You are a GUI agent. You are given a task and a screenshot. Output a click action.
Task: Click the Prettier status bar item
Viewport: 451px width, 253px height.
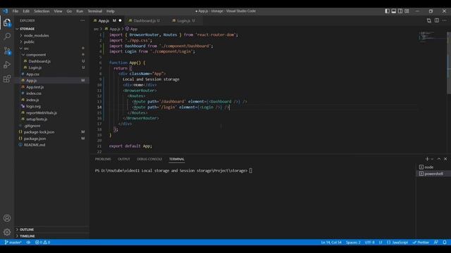(x=421, y=242)
